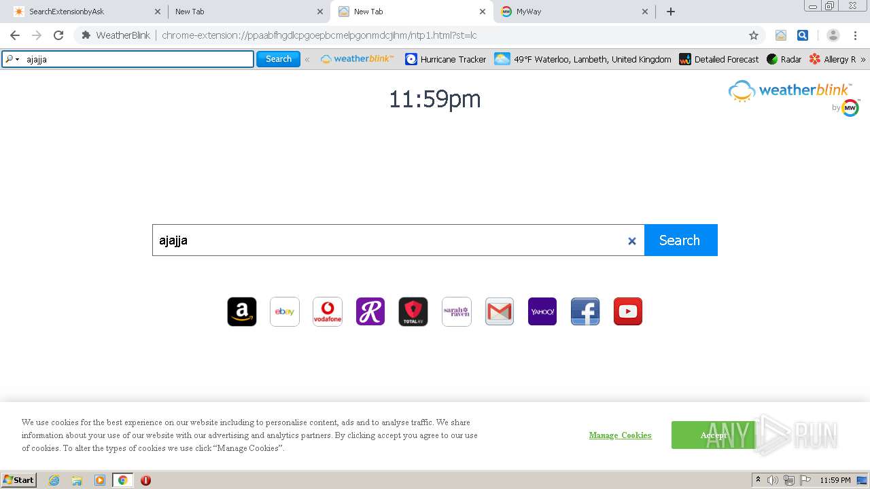This screenshot has height=489, width=870.
Task: Click the taskbar clock showing 11:59 PM
Action: point(835,480)
